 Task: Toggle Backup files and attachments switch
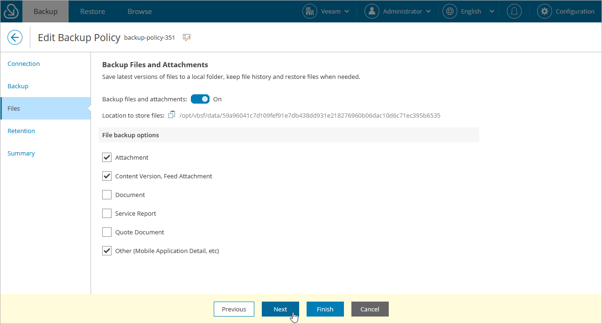pyautogui.click(x=200, y=99)
